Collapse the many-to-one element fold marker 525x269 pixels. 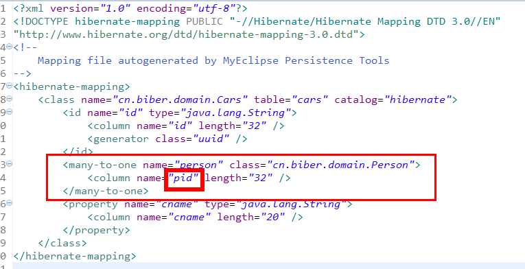pos(9,163)
